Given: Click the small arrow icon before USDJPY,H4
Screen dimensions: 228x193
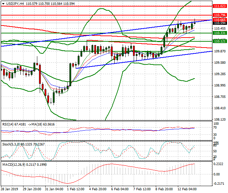Looking at the screenshot, I should pos(2,3).
